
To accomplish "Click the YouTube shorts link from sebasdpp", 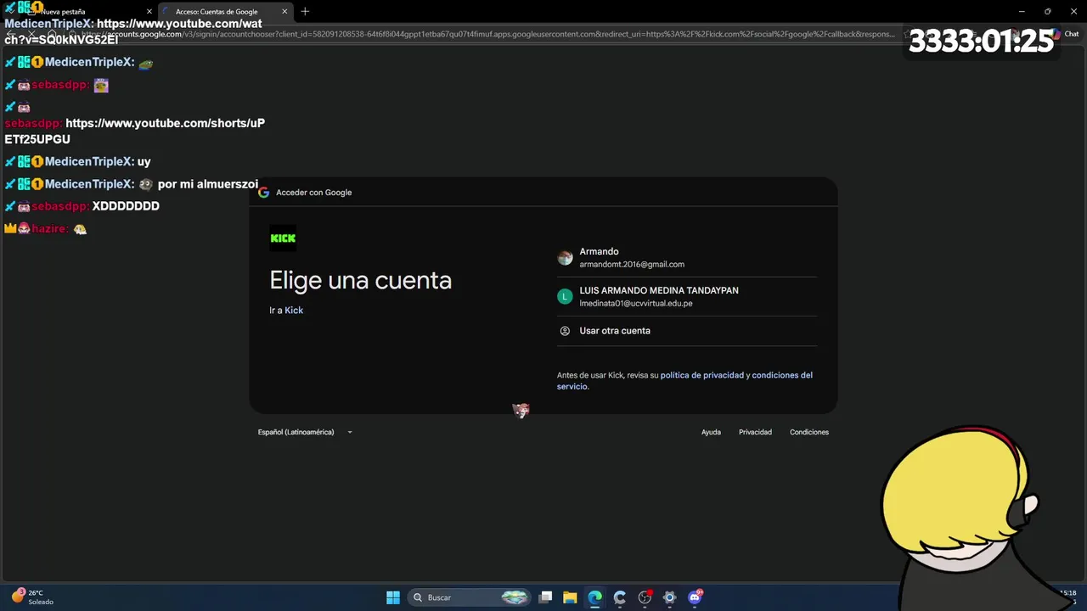I will [135, 132].
